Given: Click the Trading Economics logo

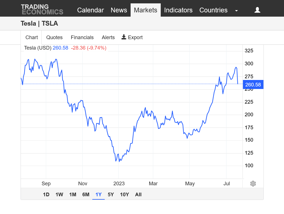Looking at the screenshot, I should [x=42, y=10].
